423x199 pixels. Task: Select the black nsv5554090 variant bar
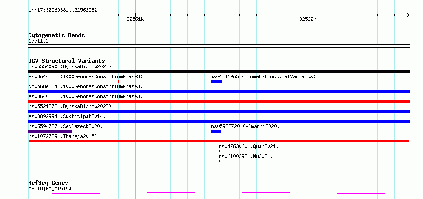[219, 71]
